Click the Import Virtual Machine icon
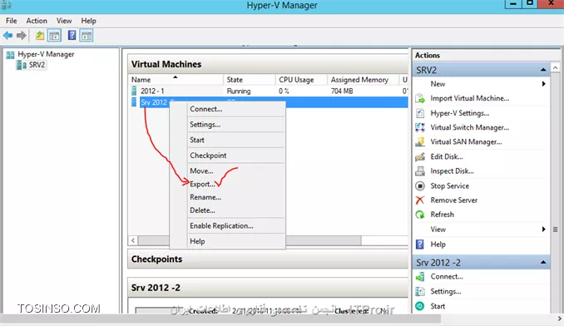Screen dimensions: 564x326 (x=420, y=98)
